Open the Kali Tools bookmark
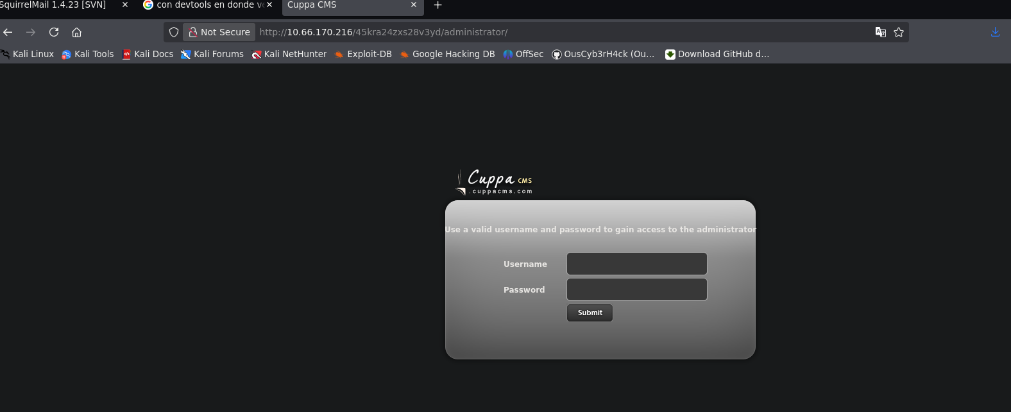1011x412 pixels. click(x=88, y=54)
